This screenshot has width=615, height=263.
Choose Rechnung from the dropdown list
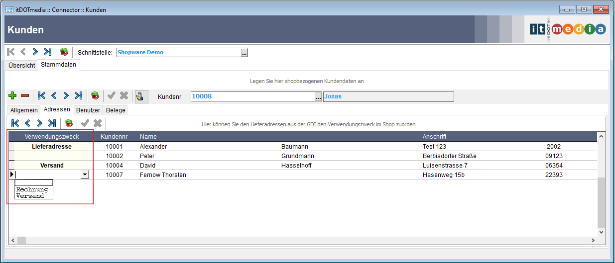click(32, 189)
